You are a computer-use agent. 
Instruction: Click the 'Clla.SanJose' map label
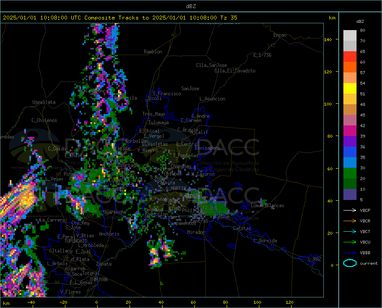coord(211,65)
